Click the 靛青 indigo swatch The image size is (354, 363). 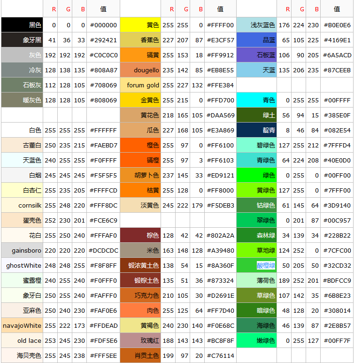click(x=256, y=130)
